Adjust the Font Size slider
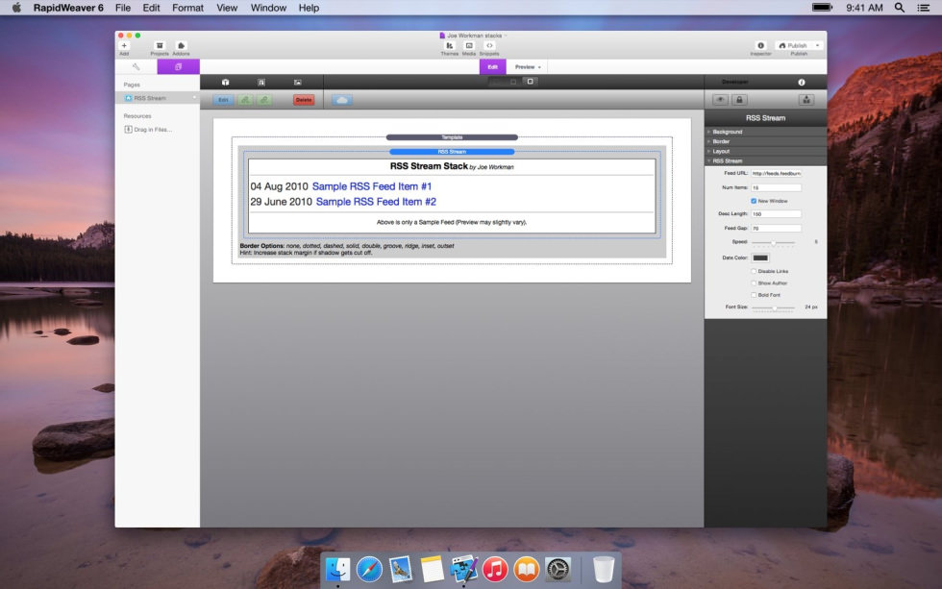Screen dimensions: 942x589 point(773,307)
